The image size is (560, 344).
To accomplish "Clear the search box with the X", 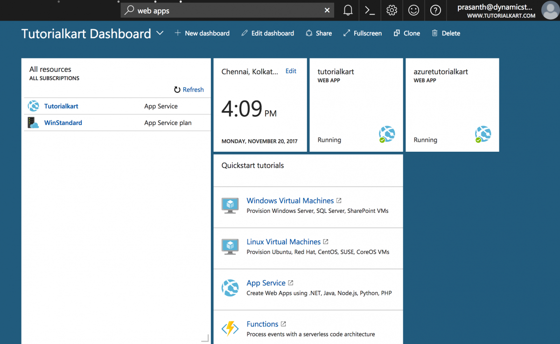I will 327,10.
